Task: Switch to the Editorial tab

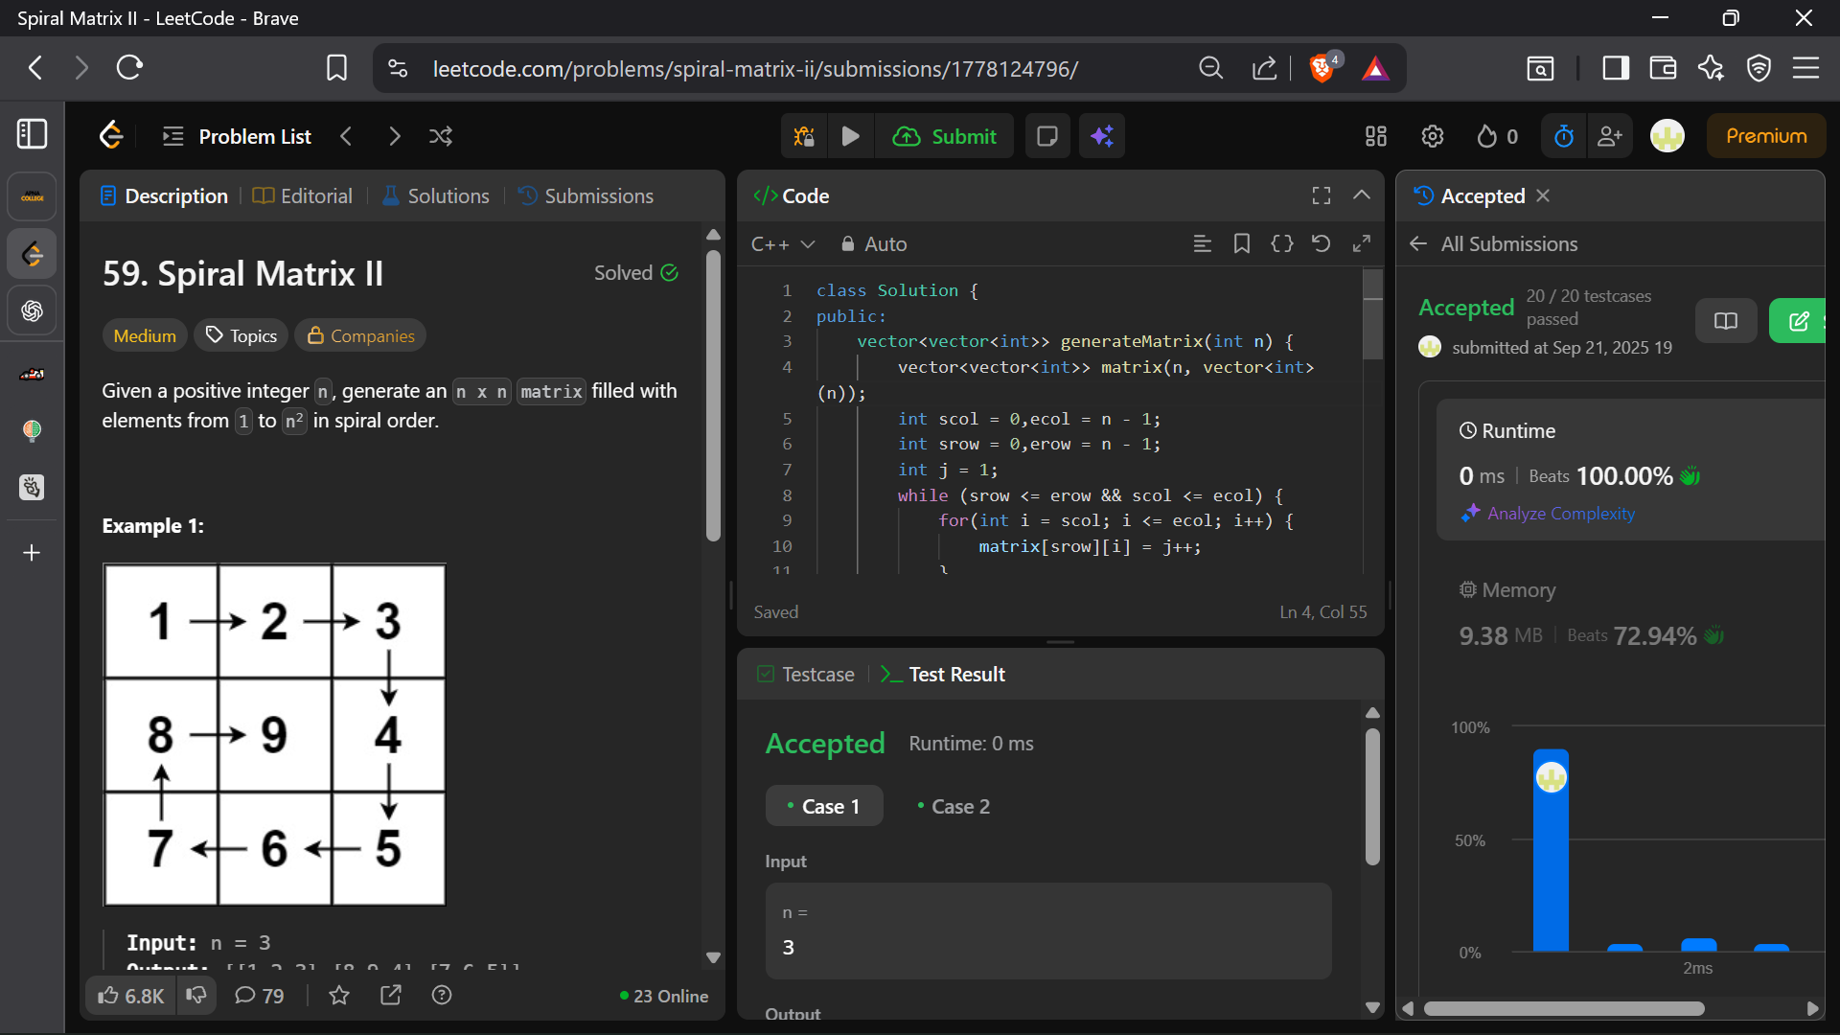Action: (303, 195)
